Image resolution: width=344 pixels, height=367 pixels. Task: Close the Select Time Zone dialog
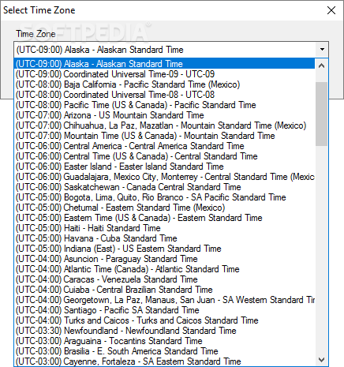pos(331,10)
